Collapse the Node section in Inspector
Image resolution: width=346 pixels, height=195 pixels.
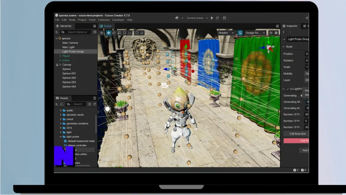[283, 47]
